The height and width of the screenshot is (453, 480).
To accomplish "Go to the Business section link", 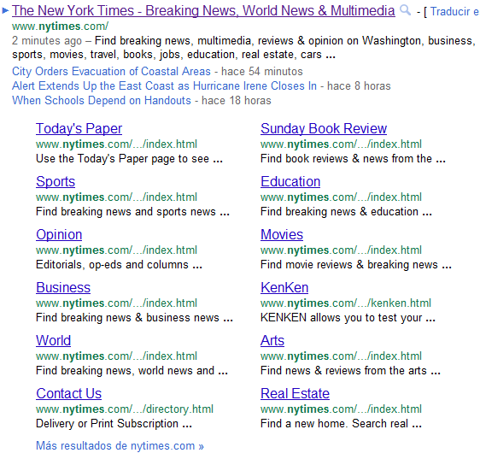I will click(63, 287).
